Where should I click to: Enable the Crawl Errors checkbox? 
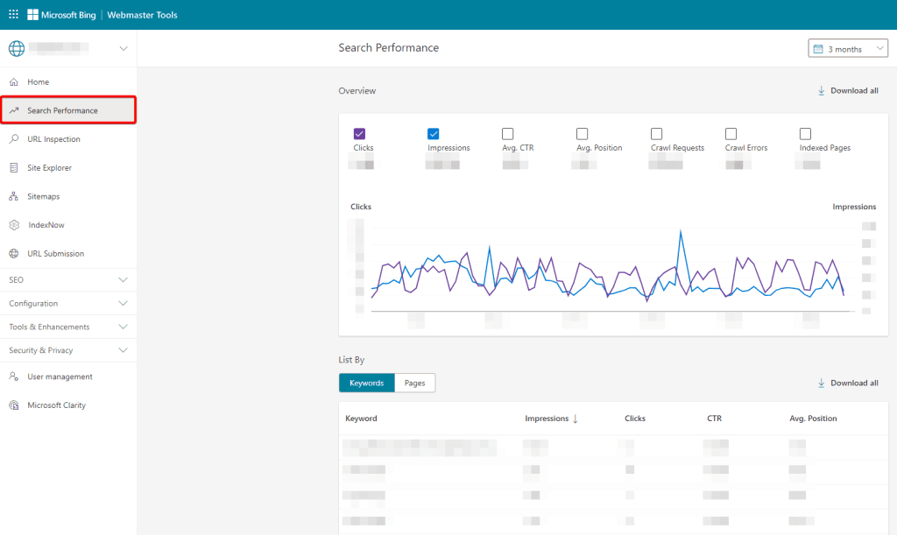click(x=731, y=134)
